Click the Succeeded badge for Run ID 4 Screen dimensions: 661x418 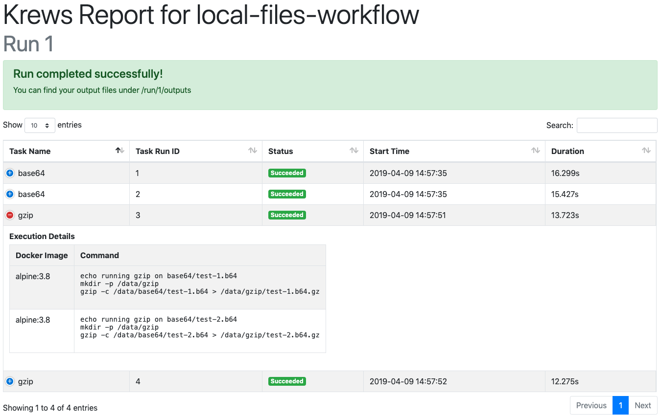(287, 381)
